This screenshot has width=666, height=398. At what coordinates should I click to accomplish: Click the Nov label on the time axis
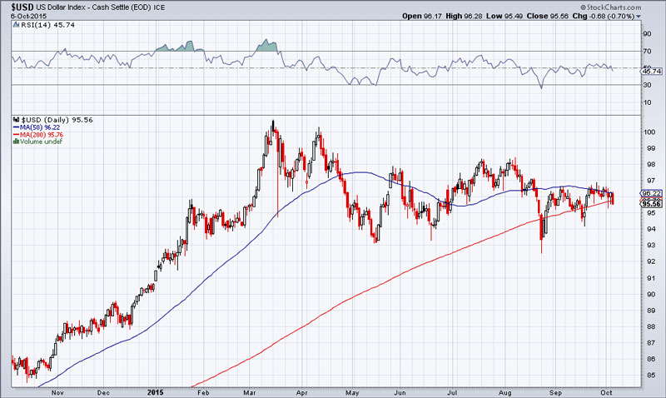click(x=57, y=393)
